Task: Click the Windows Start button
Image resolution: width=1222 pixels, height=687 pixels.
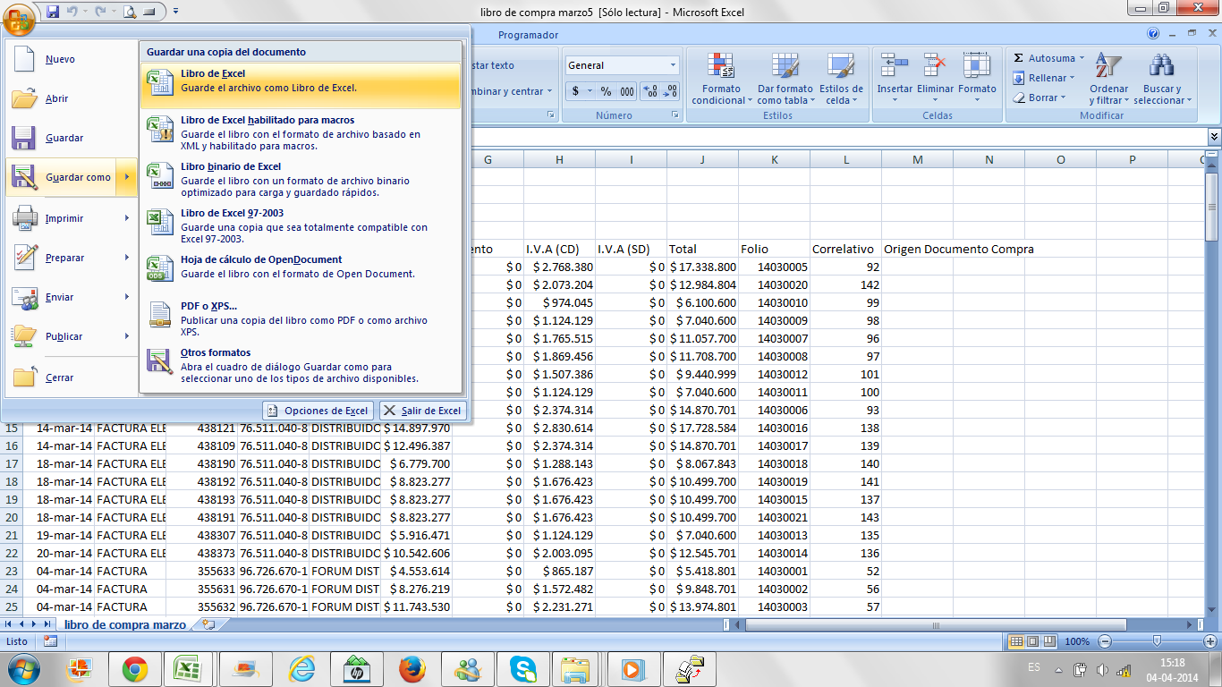Action: point(24,668)
